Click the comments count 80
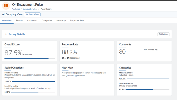 (x=122, y=52)
